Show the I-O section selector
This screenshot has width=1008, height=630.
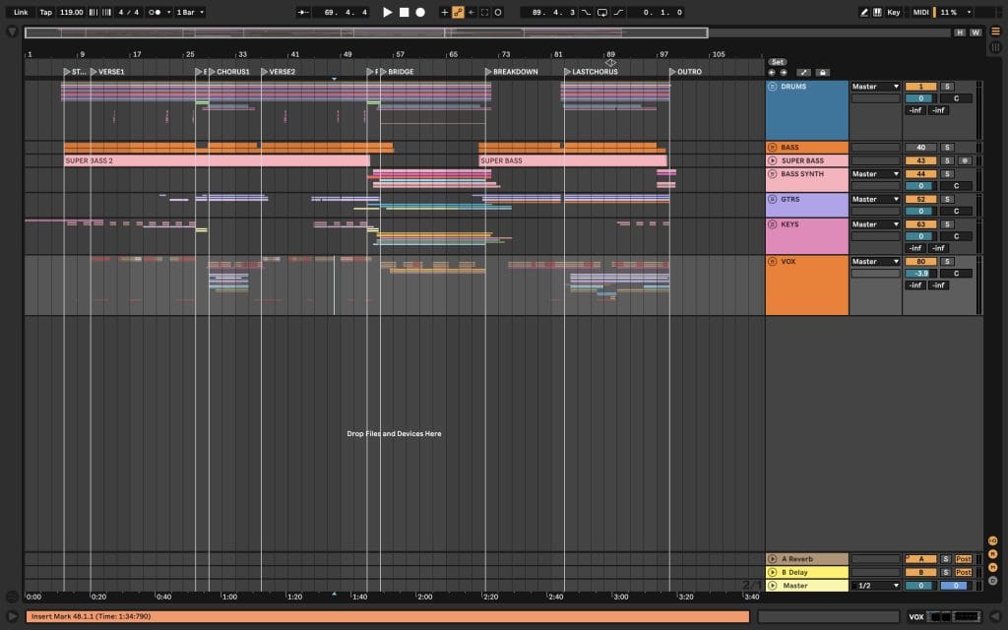pos(992,540)
